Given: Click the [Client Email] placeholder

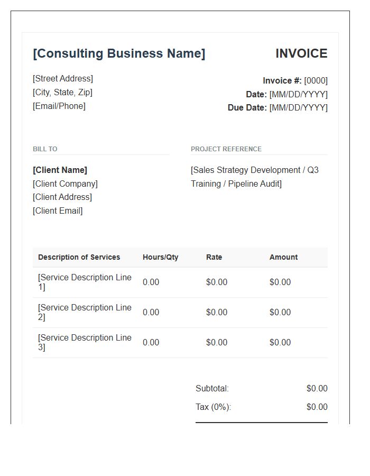Looking at the screenshot, I should (x=58, y=210).
